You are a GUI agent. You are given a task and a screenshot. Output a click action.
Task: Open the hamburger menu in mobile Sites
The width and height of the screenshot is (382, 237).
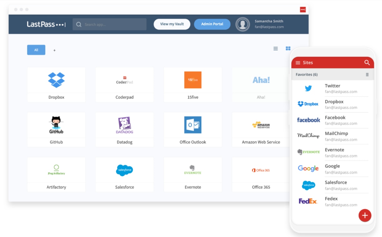click(x=298, y=63)
